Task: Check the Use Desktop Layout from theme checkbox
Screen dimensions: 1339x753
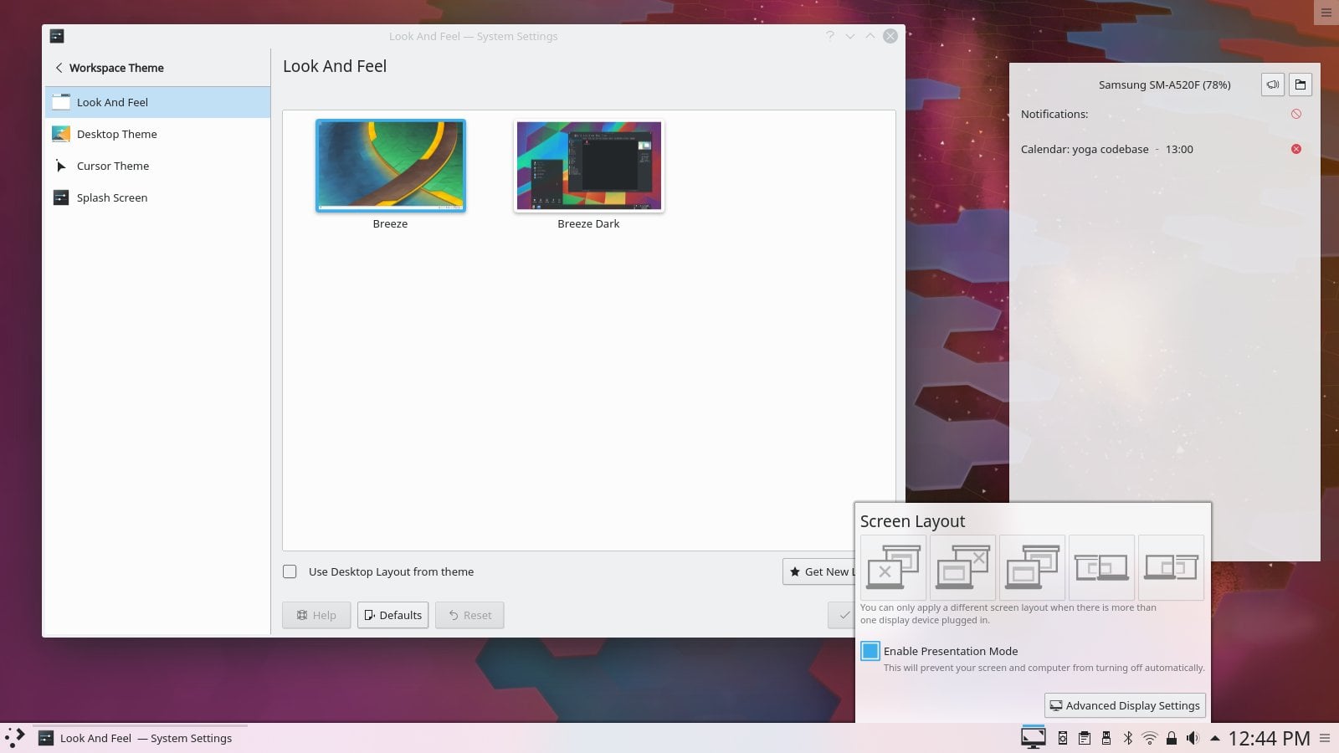Action: [290, 571]
